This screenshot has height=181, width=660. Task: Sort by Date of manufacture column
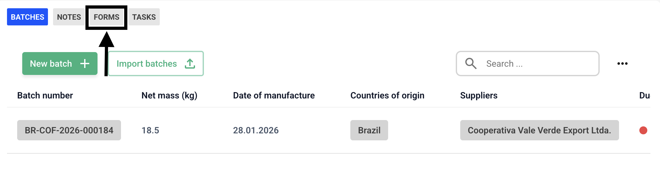coord(274,95)
